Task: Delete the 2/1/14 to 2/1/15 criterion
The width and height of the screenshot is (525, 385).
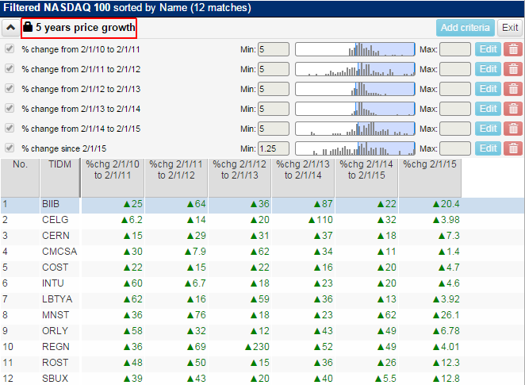Action: (x=513, y=129)
